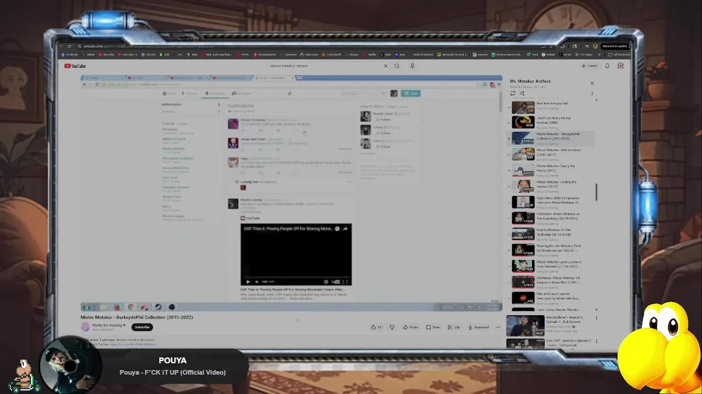Open "Mister Metokur - Finding the Finders" video
The width and height of the screenshot is (702, 394).
point(551,186)
